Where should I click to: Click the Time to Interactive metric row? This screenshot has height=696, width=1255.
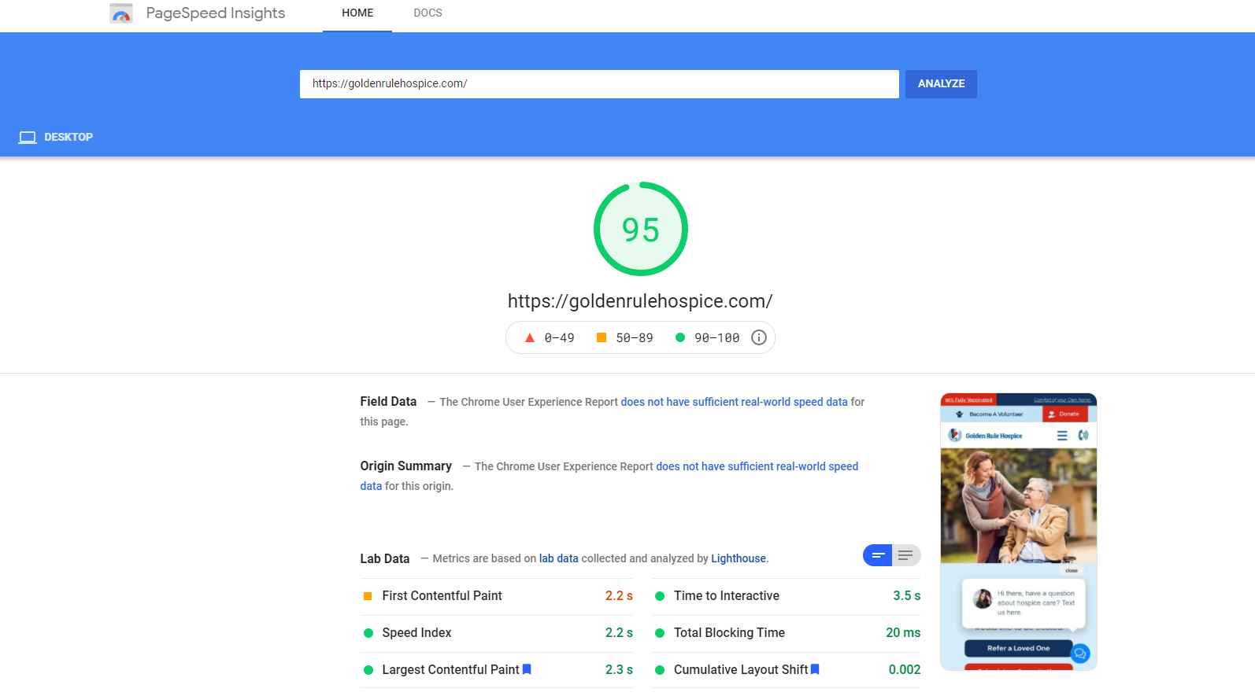click(x=787, y=596)
